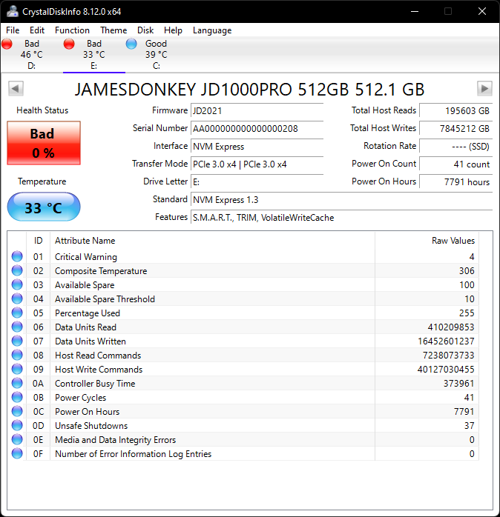Screen dimensions: 500x517
Task: Click the Rotation Rate value ---- (SSD)
Action: coord(455,146)
